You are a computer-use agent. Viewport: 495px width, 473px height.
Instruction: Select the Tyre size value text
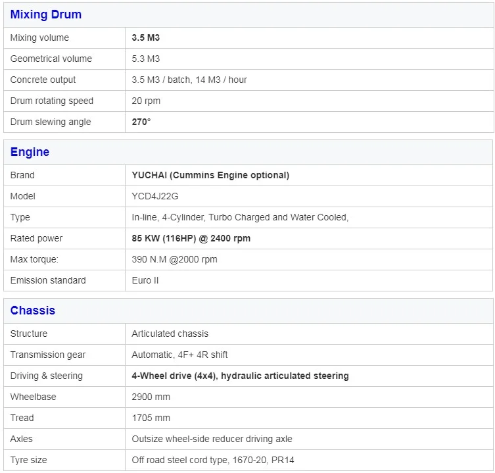tap(218, 460)
